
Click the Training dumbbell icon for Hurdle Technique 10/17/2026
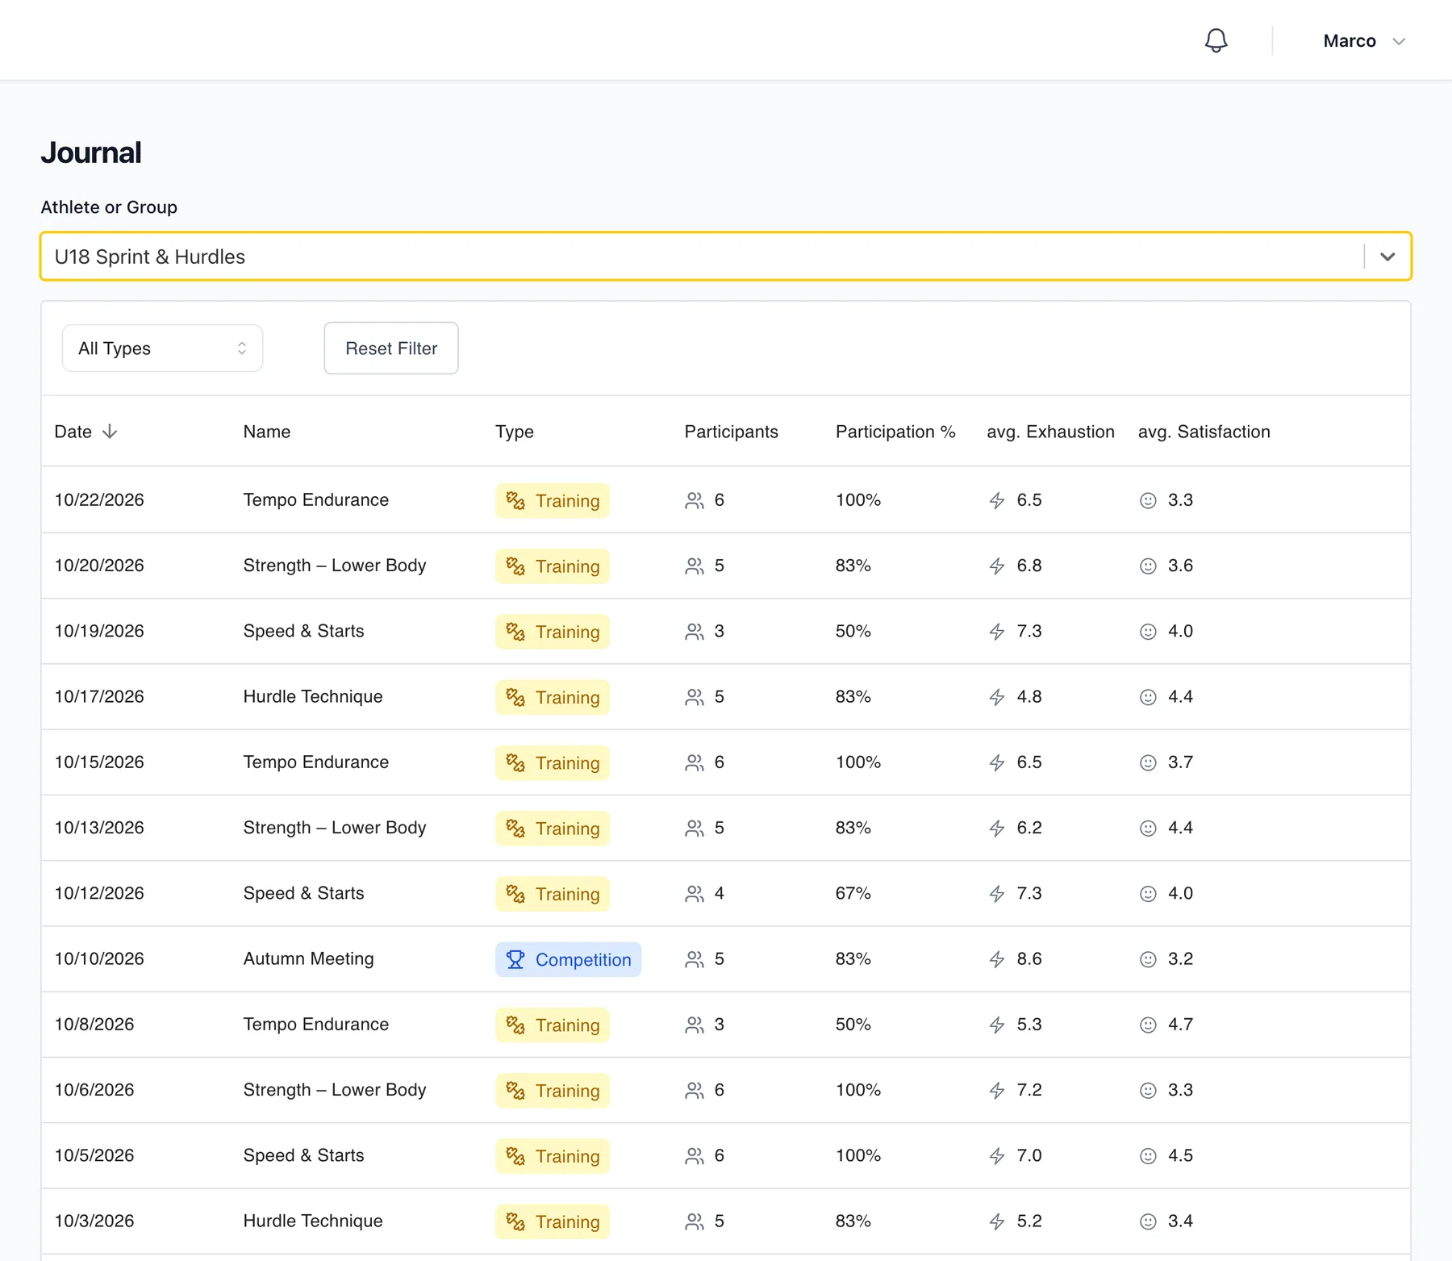point(515,697)
